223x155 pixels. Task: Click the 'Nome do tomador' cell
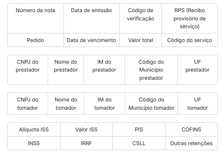click(x=66, y=104)
